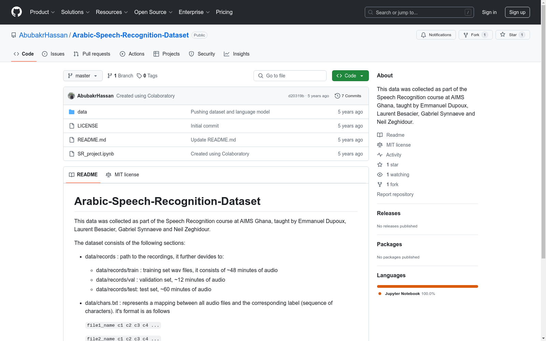This screenshot has width=546, height=341.
Task: Click the GitHub logo icon
Action: (16, 12)
